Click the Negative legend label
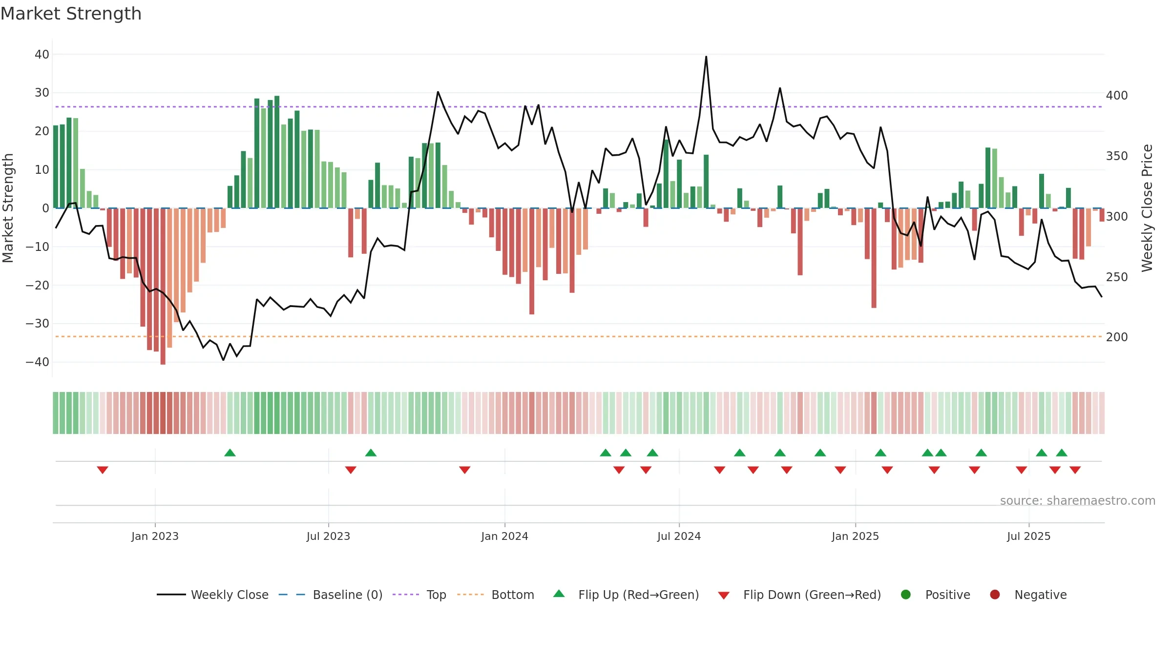 point(1040,595)
